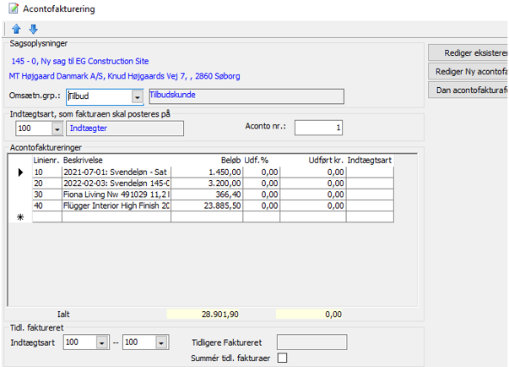Screen dimensions: 509x367
Task: Open the Omsætn.grp. dropdown
Action: [138, 96]
